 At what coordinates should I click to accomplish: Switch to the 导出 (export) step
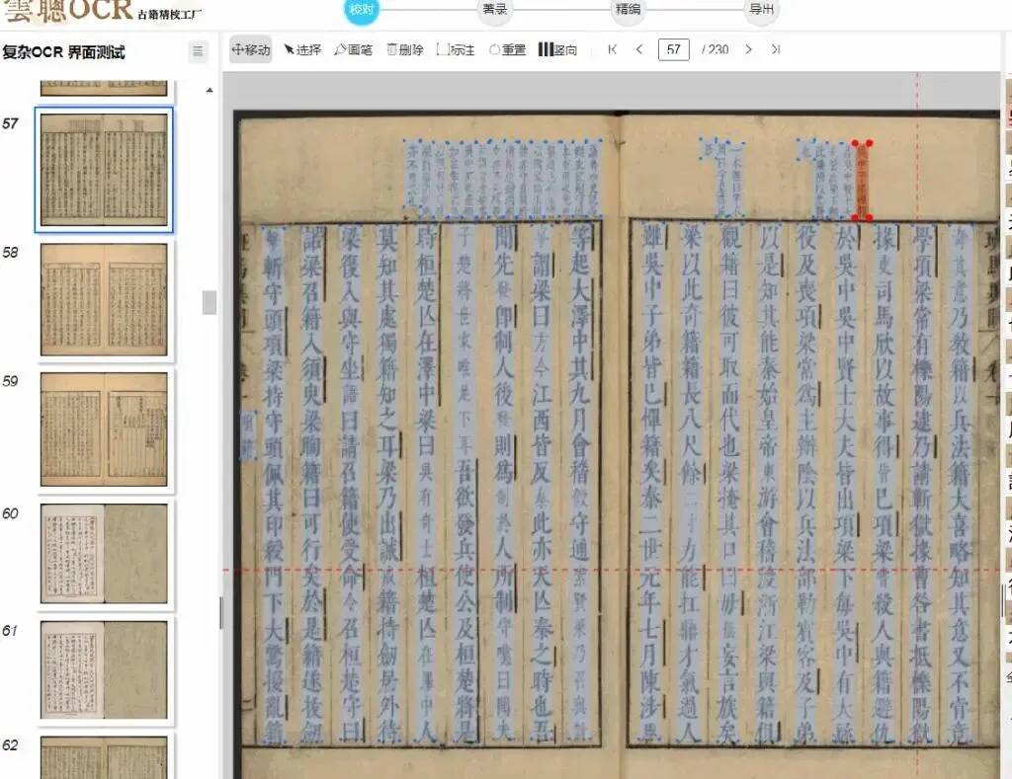click(762, 9)
